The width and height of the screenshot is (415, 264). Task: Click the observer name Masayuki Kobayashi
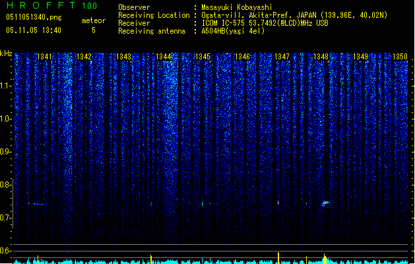pos(237,7)
